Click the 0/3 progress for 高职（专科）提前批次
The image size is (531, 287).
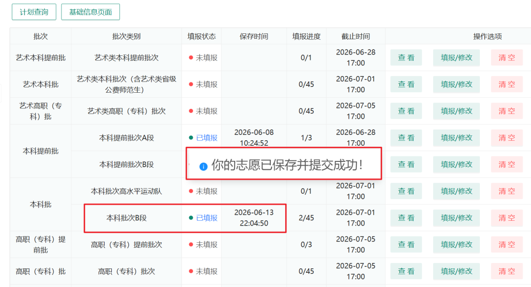coord(306,244)
